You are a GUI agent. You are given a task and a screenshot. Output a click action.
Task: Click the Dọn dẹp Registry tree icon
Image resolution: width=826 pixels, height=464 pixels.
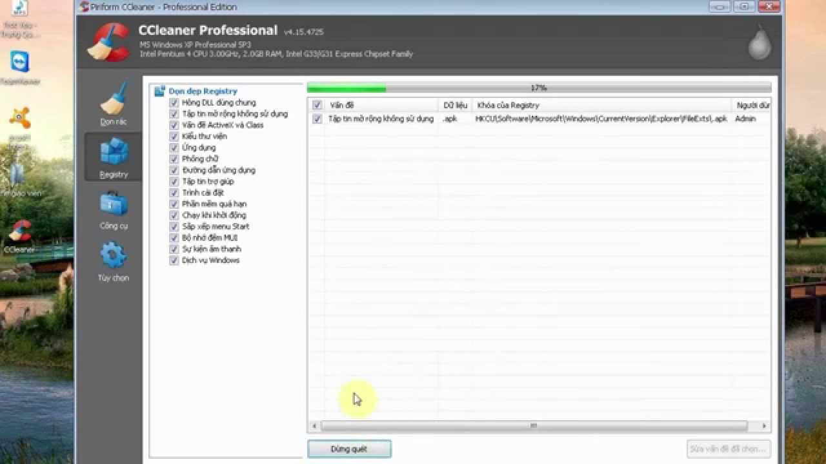tap(160, 92)
